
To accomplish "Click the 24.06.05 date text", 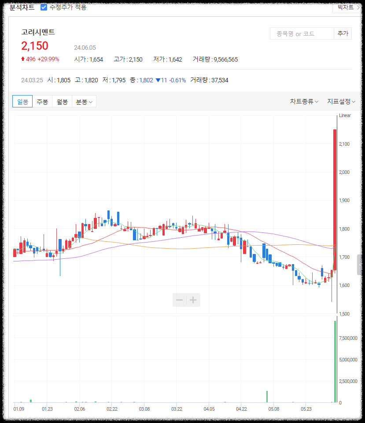I will point(85,48).
